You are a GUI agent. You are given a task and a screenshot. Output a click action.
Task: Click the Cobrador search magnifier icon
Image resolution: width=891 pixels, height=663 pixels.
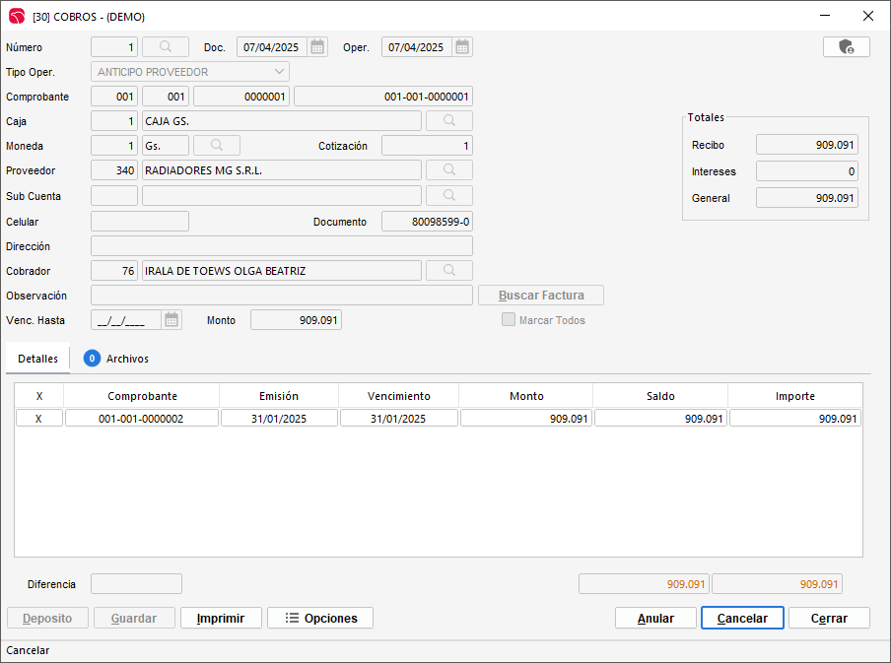coord(448,271)
